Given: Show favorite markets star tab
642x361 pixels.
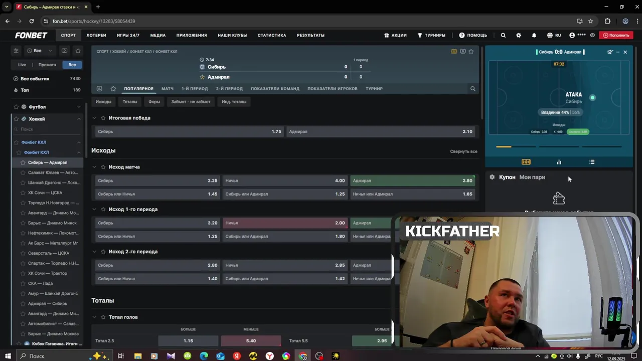Looking at the screenshot, I should 113,89.
